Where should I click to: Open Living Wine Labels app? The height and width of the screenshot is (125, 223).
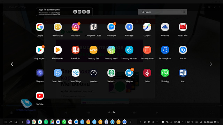click(x=93, y=27)
